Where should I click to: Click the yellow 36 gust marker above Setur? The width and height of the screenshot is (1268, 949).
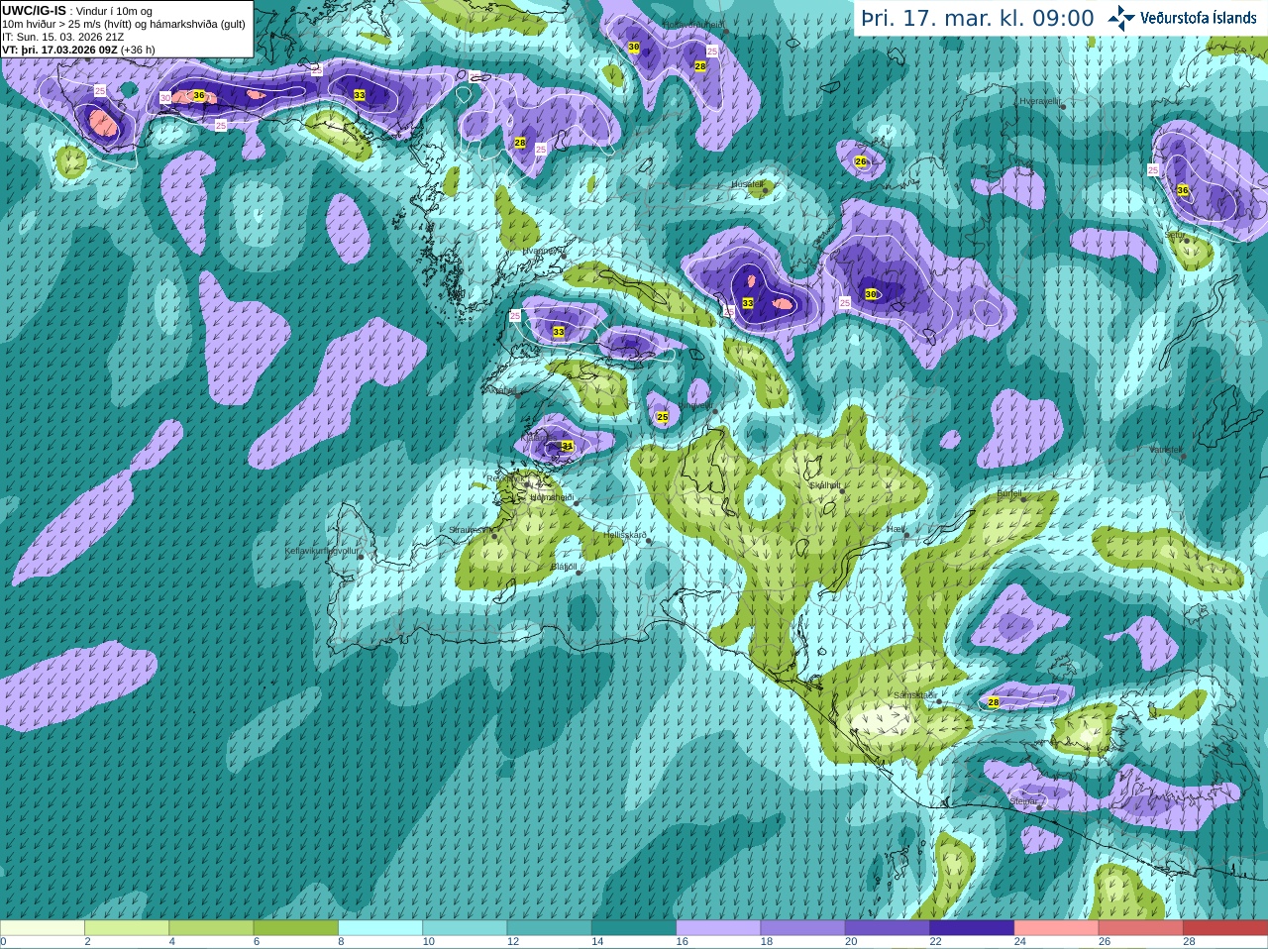point(1182,189)
